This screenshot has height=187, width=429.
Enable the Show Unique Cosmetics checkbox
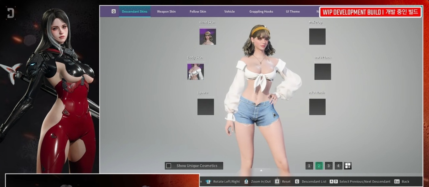(169, 166)
